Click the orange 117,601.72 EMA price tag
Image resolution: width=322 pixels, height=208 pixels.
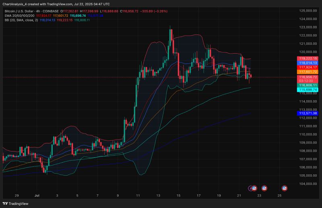pos(308,72)
